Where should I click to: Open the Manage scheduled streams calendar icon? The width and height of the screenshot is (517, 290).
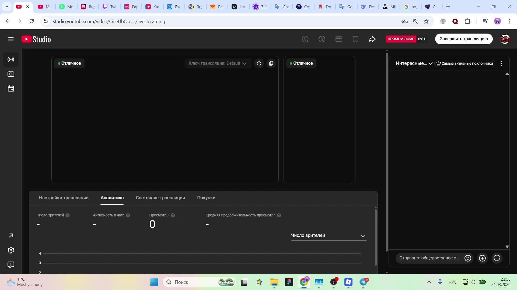[11, 89]
